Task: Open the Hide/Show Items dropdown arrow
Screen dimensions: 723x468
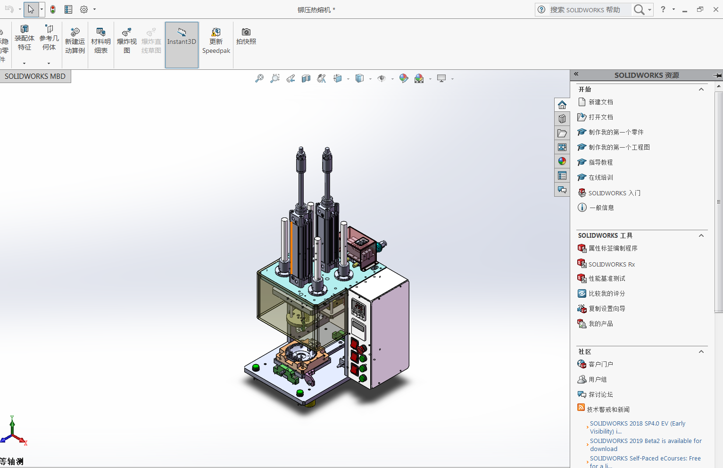Action: (392, 79)
